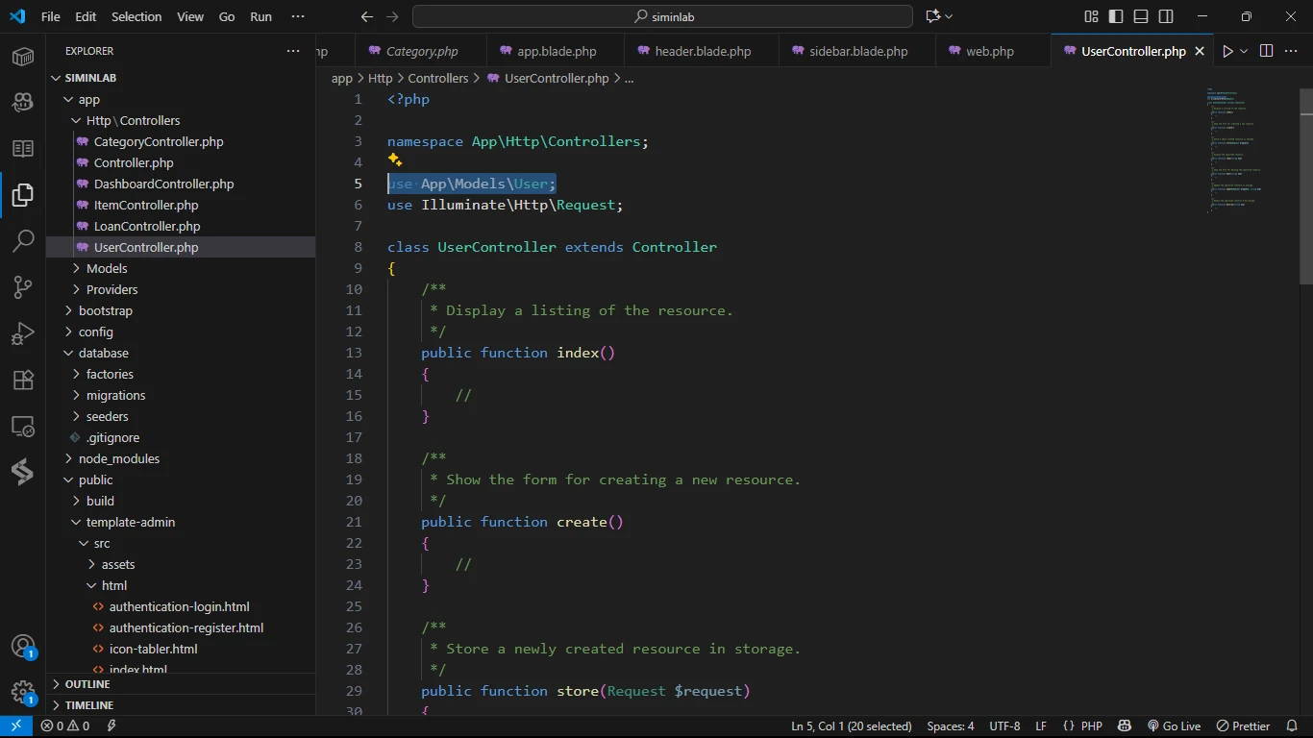Open the Manage gear icon

click(x=23, y=692)
